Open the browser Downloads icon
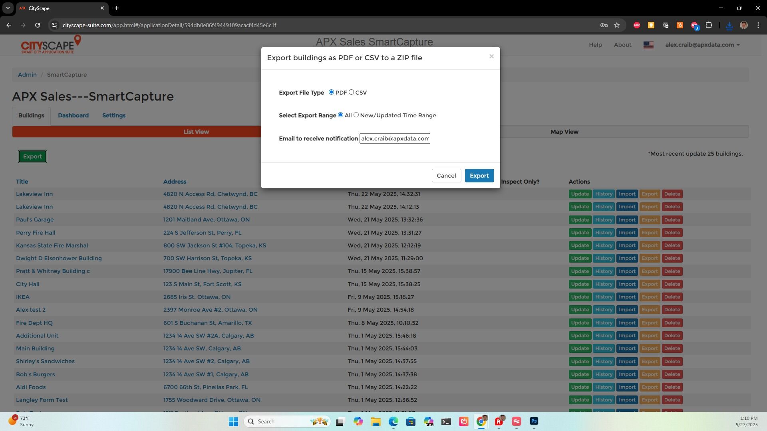 [729, 25]
